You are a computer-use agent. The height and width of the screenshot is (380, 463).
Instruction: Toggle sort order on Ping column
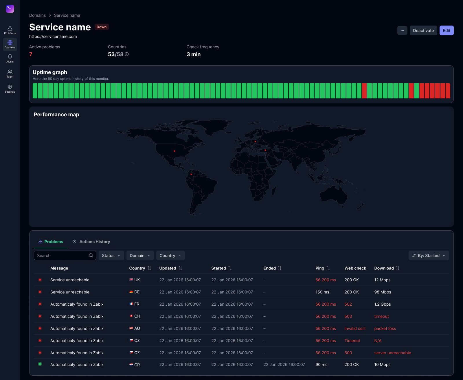[328, 268]
